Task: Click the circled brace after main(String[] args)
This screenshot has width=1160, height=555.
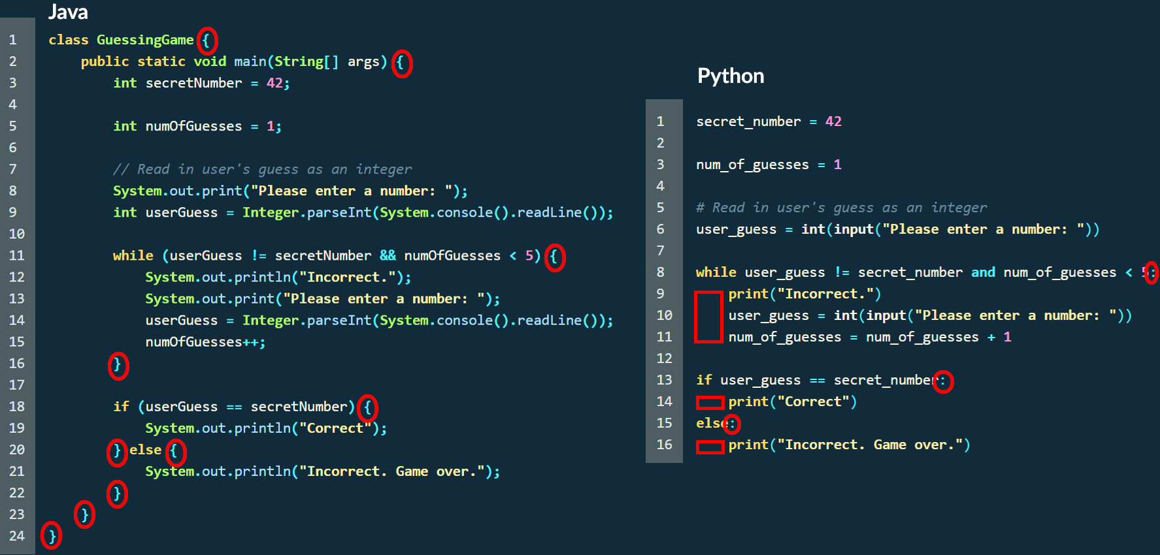Action: (401, 63)
